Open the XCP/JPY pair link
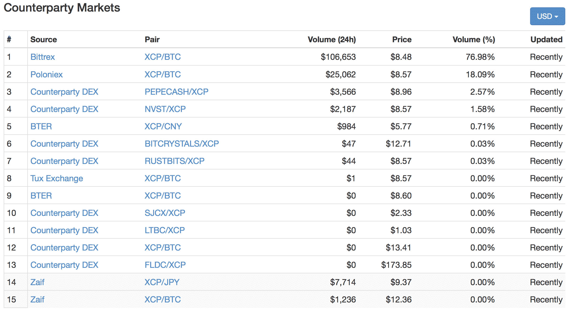570x309 pixels. (162, 282)
